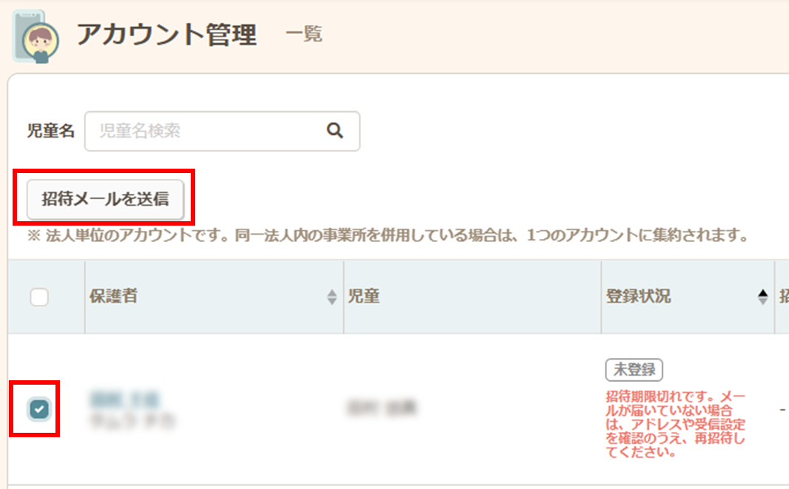
Task: Click the アカウント管理 page title
Action: 166,35
